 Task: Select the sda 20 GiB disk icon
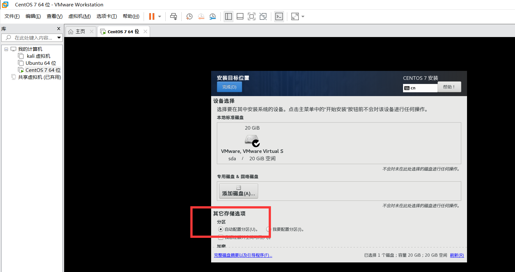[x=252, y=140]
